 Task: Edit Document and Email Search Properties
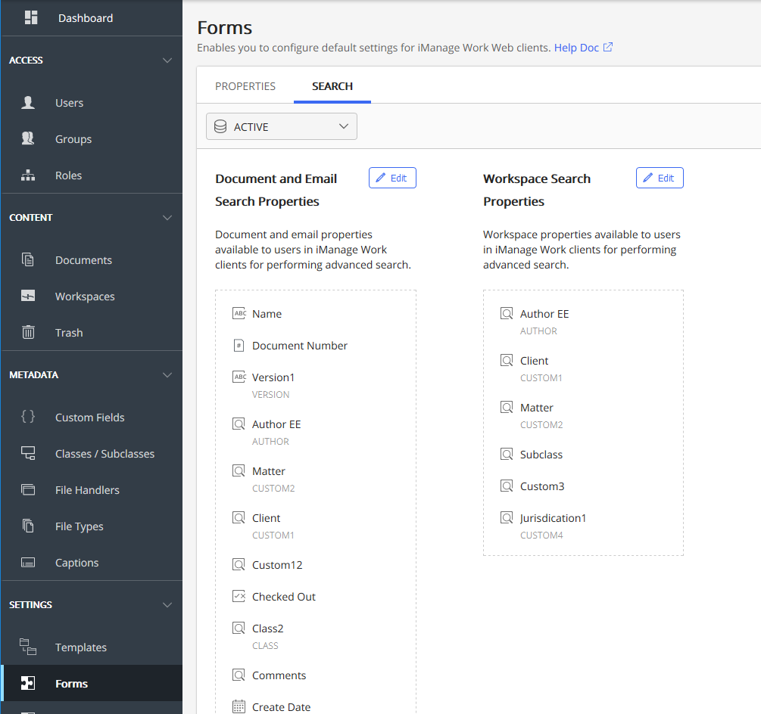point(392,178)
